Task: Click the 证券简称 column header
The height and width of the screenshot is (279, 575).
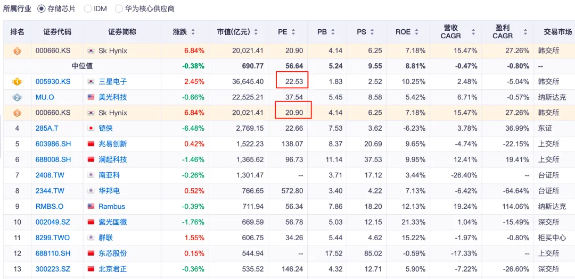Action: (122, 32)
